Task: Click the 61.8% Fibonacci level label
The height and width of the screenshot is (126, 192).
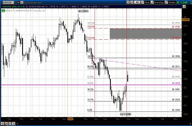Action: (x=90, y=77)
